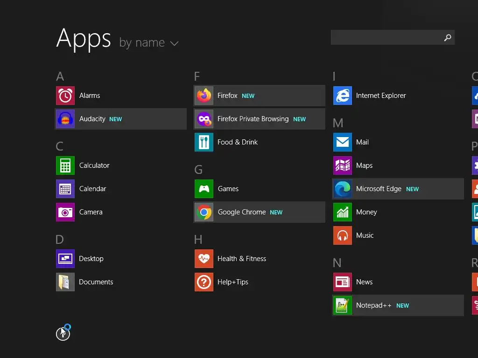Click the 'Food & Drink' label text
This screenshot has width=478, height=358.
(x=238, y=142)
